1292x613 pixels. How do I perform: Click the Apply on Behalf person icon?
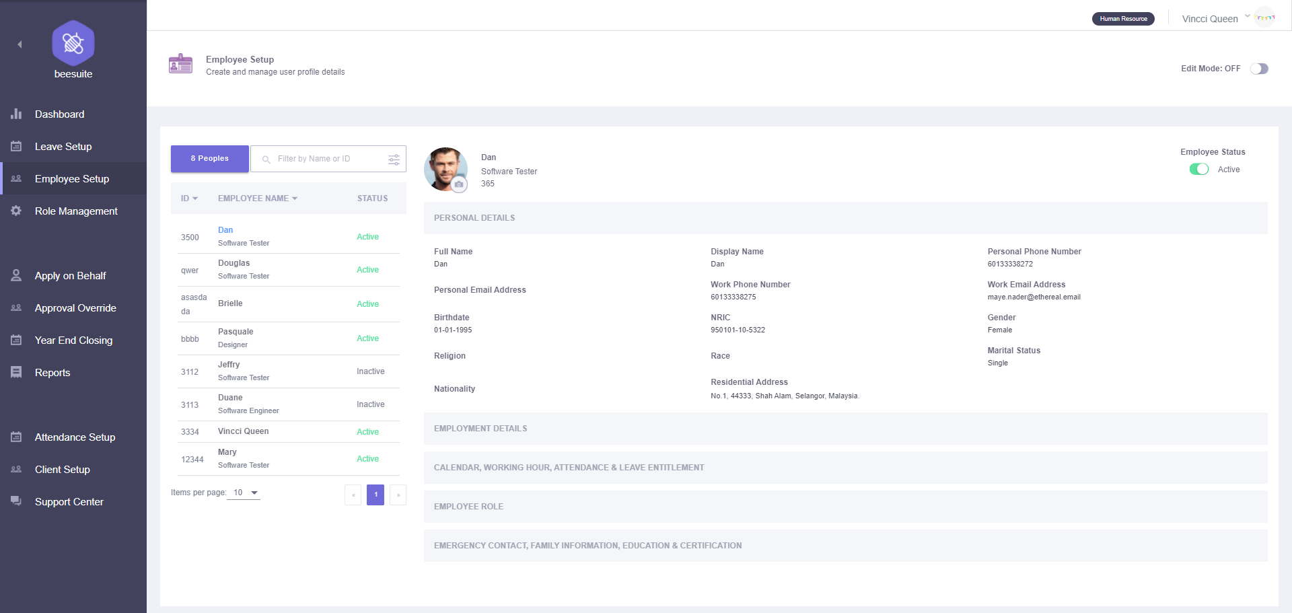16,275
